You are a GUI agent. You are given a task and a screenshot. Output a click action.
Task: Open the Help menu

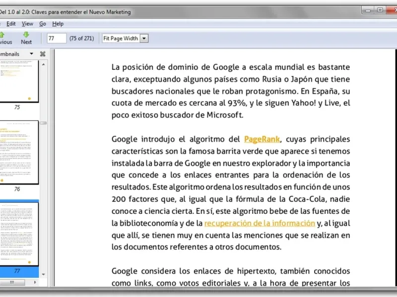coord(58,24)
